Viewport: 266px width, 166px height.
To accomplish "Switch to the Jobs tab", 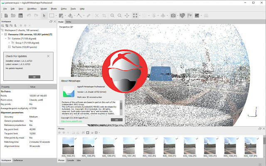I will pos(79,160).
